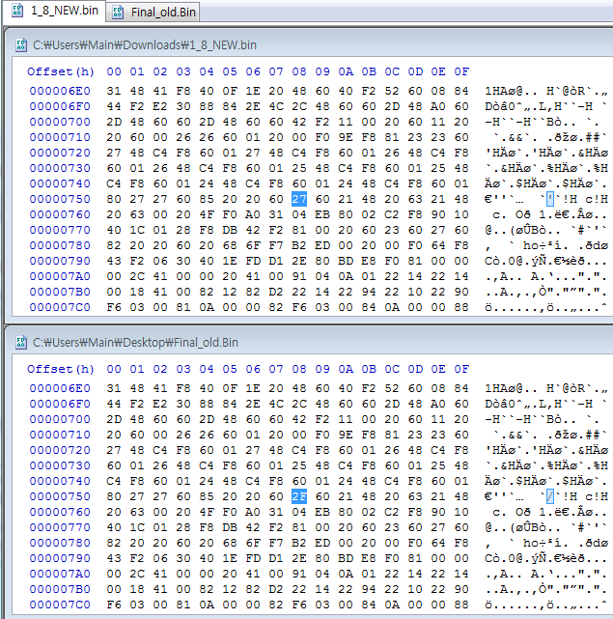
Task: Select the title bar path of the Final_old.Bin window
Action: tap(135, 342)
